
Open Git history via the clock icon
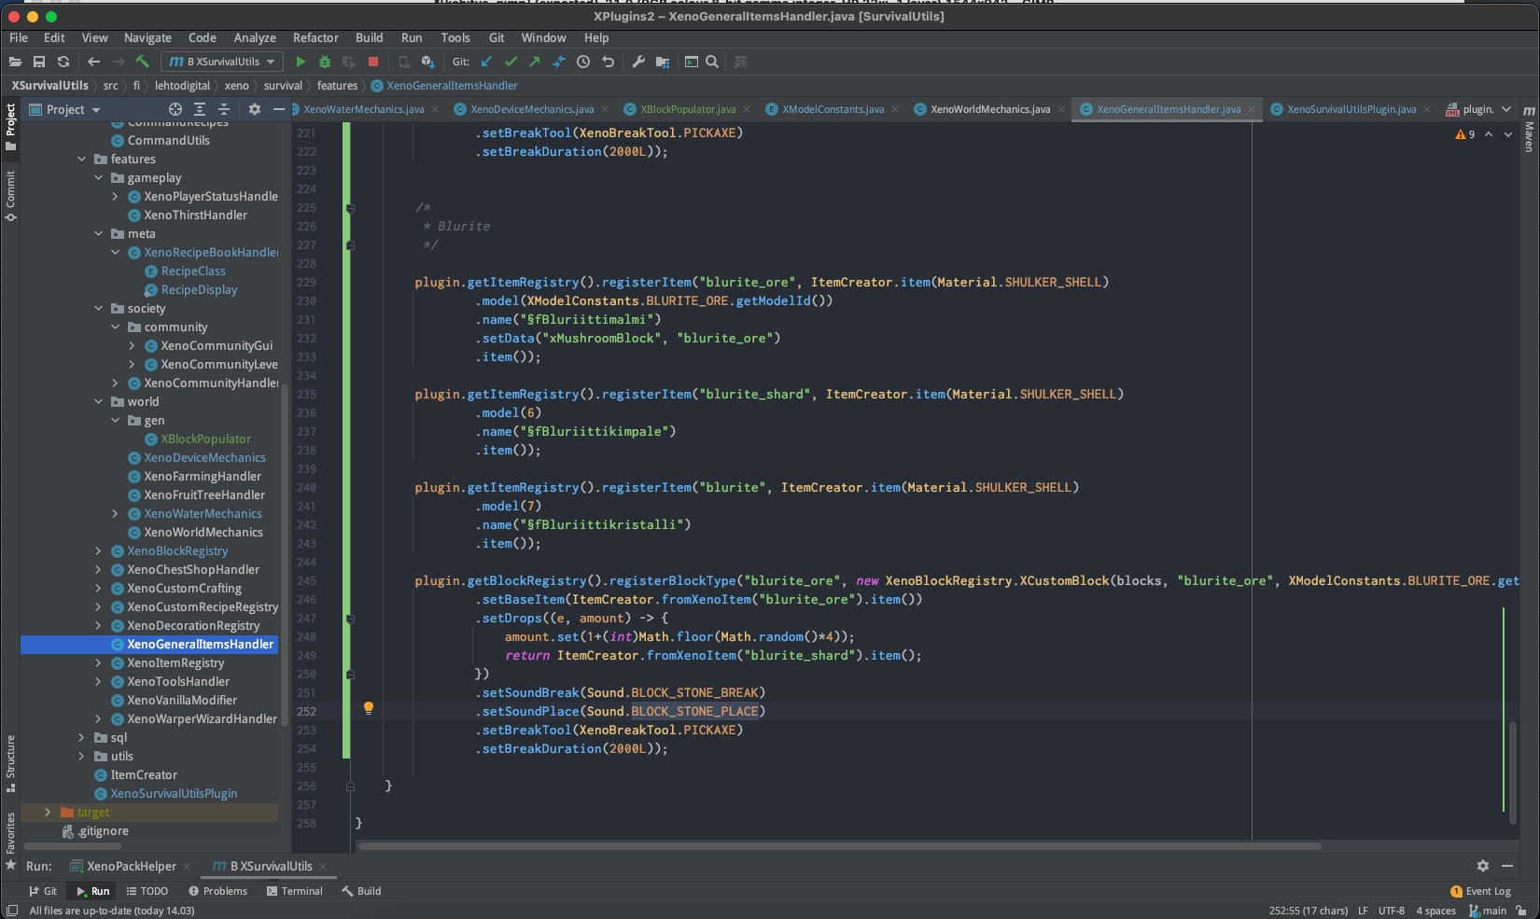(x=583, y=62)
